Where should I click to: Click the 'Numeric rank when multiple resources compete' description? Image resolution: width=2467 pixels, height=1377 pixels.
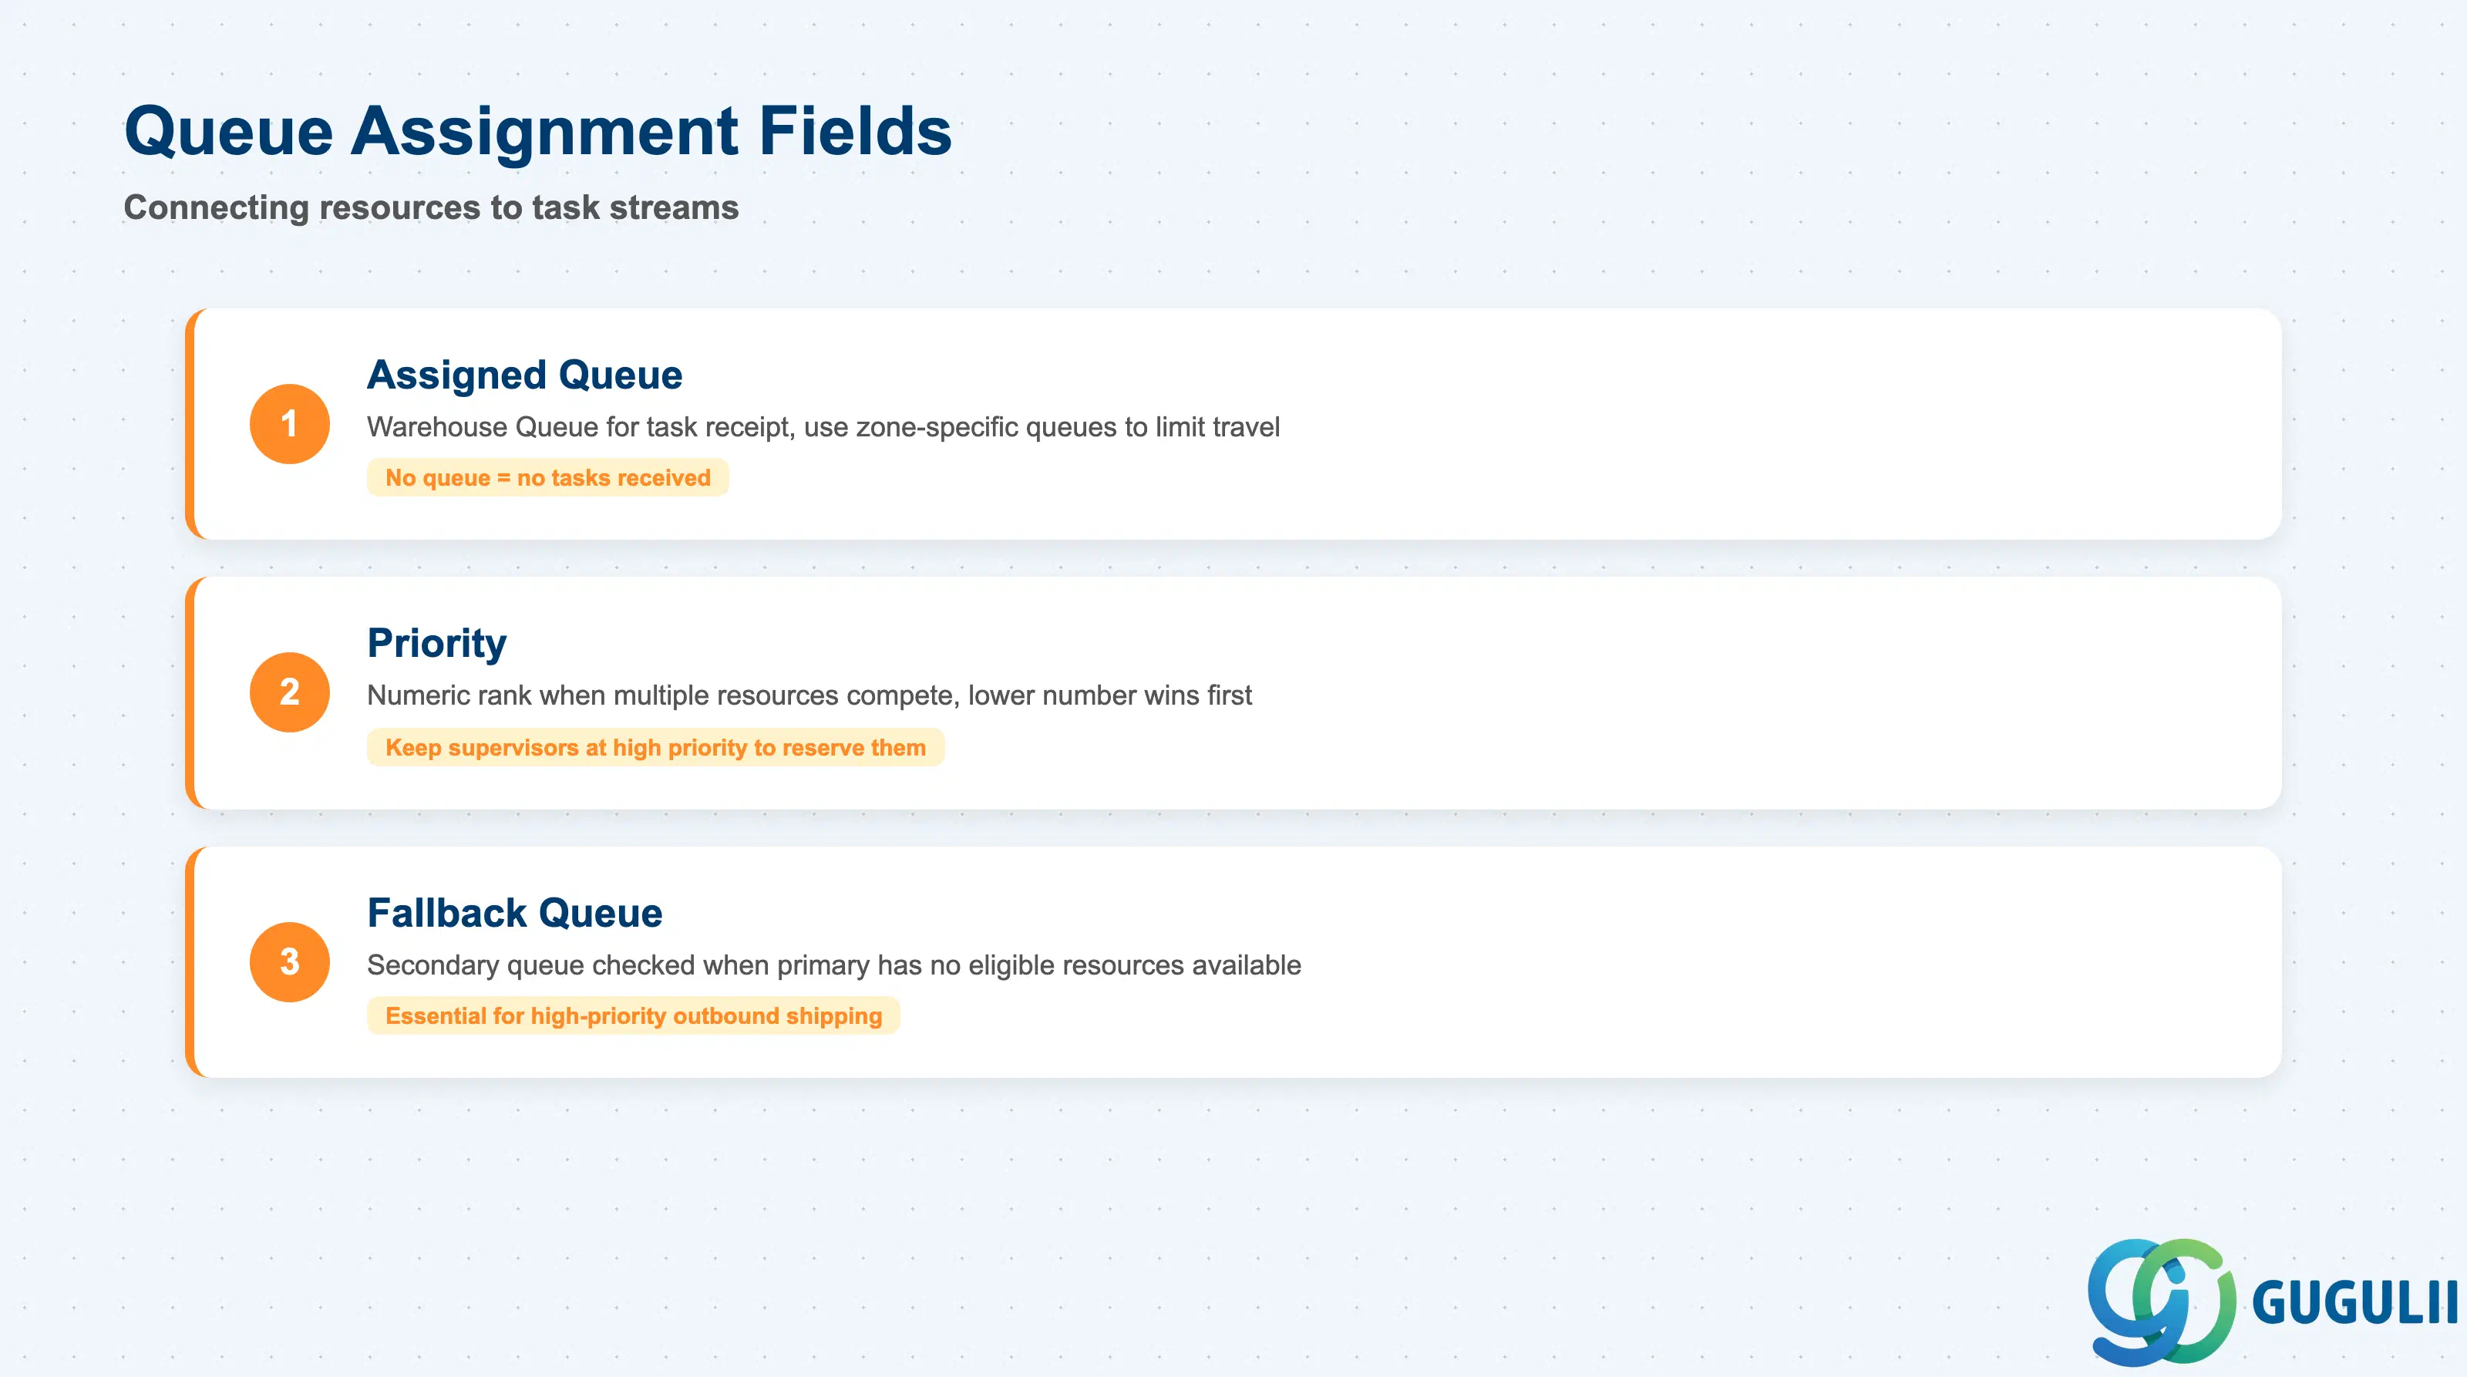point(809,695)
